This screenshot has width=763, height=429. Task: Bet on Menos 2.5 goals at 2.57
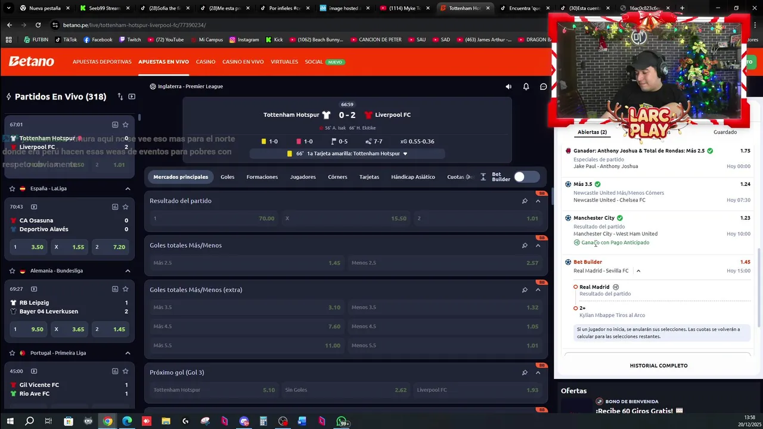coord(445,263)
